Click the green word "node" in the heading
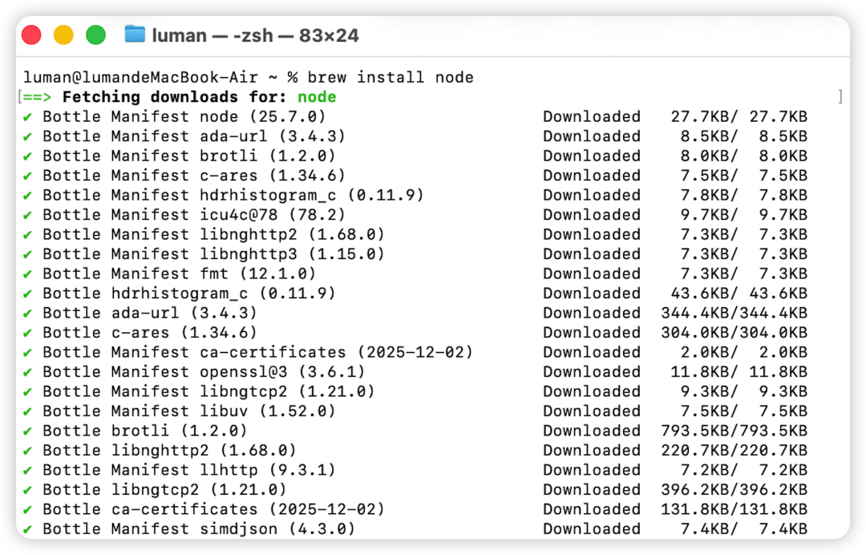The image size is (866, 555). pos(317,97)
